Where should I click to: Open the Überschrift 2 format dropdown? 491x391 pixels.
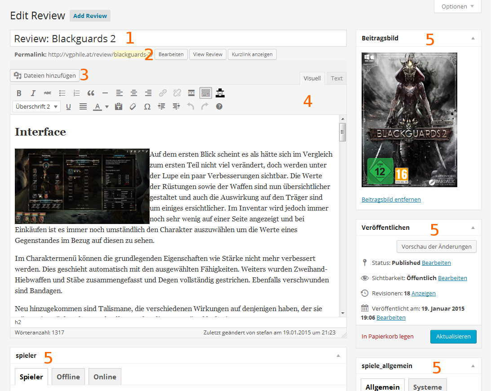36,107
